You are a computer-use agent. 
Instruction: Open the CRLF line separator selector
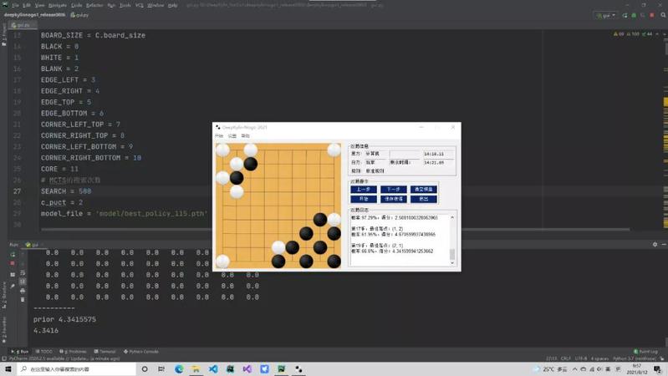565,358
